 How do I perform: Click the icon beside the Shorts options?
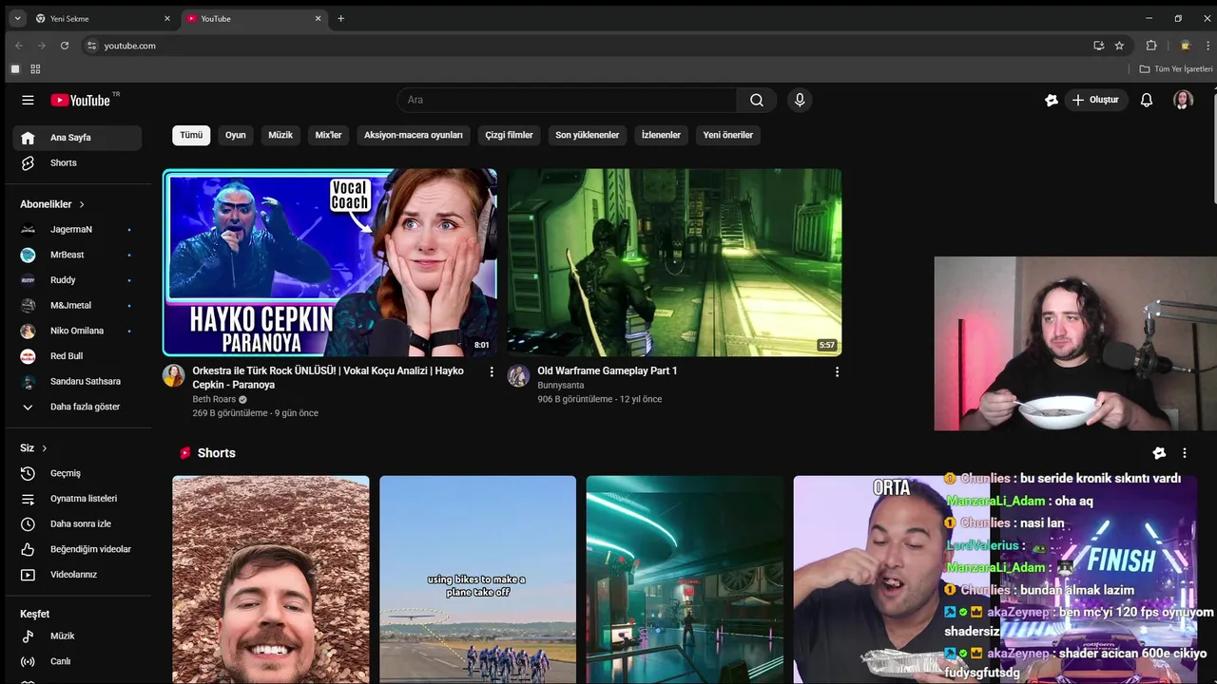tap(1159, 453)
